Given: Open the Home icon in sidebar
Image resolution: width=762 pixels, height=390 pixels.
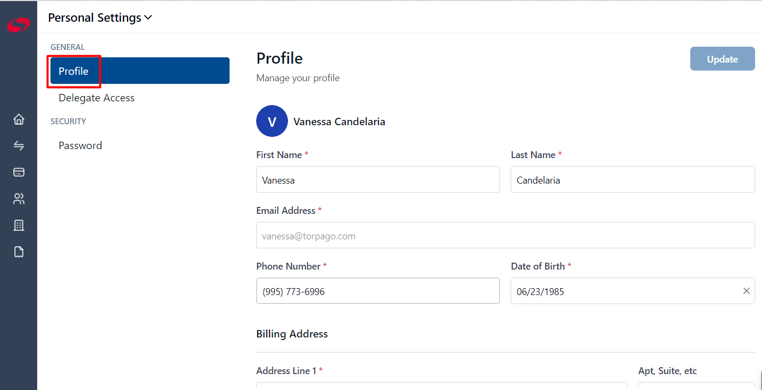Looking at the screenshot, I should [19, 119].
